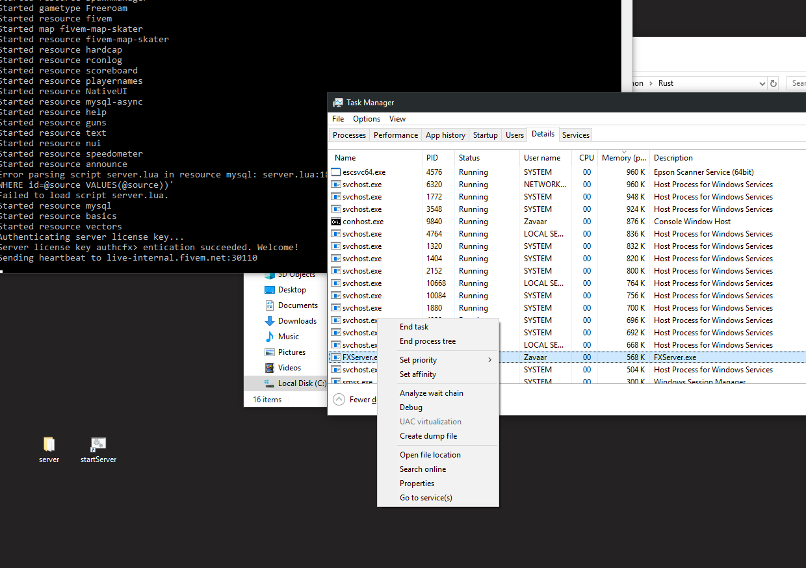Image resolution: width=806 pixels, height=568 pixels.
Task: Click the Zavaar user on FXServer row
Action: pyautogui.click(x=536, y=357)
